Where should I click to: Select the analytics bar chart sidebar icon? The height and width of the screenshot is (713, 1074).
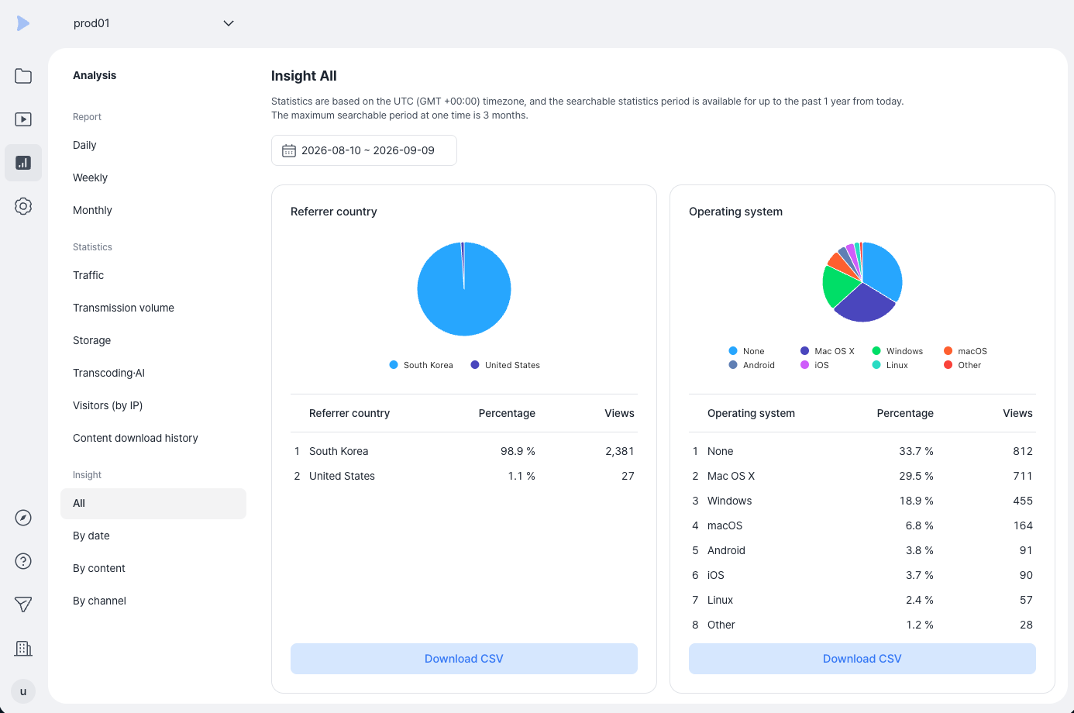[x=23, y=163]
